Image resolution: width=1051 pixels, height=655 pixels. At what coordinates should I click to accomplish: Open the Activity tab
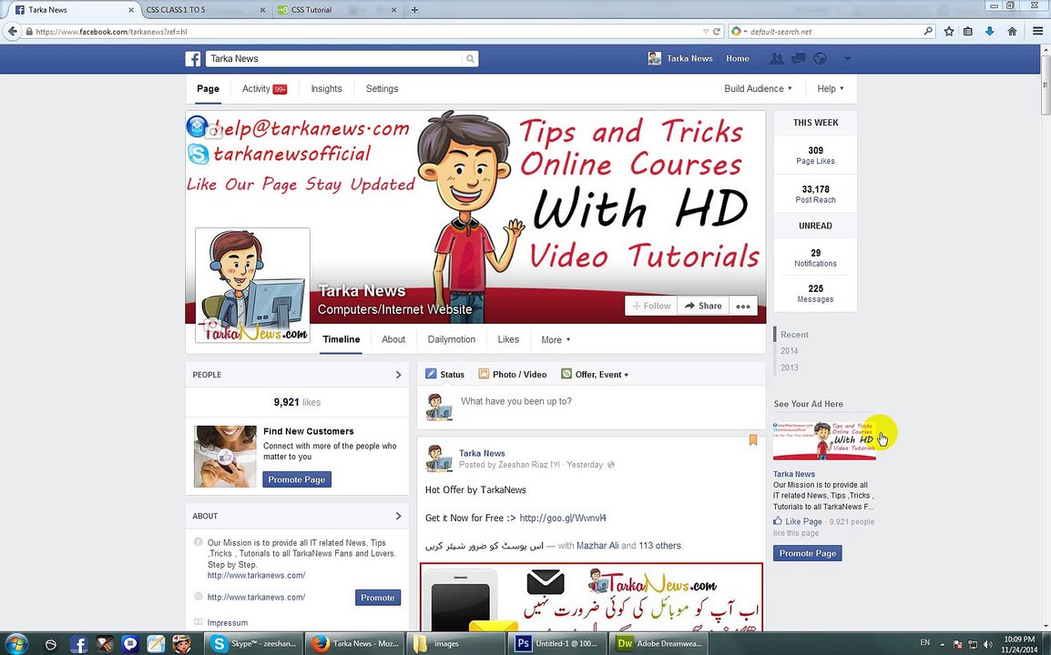coord(265,88)
